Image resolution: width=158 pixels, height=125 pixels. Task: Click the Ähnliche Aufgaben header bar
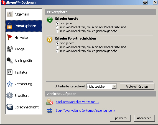pyautogui.click(x=100, y=94)
